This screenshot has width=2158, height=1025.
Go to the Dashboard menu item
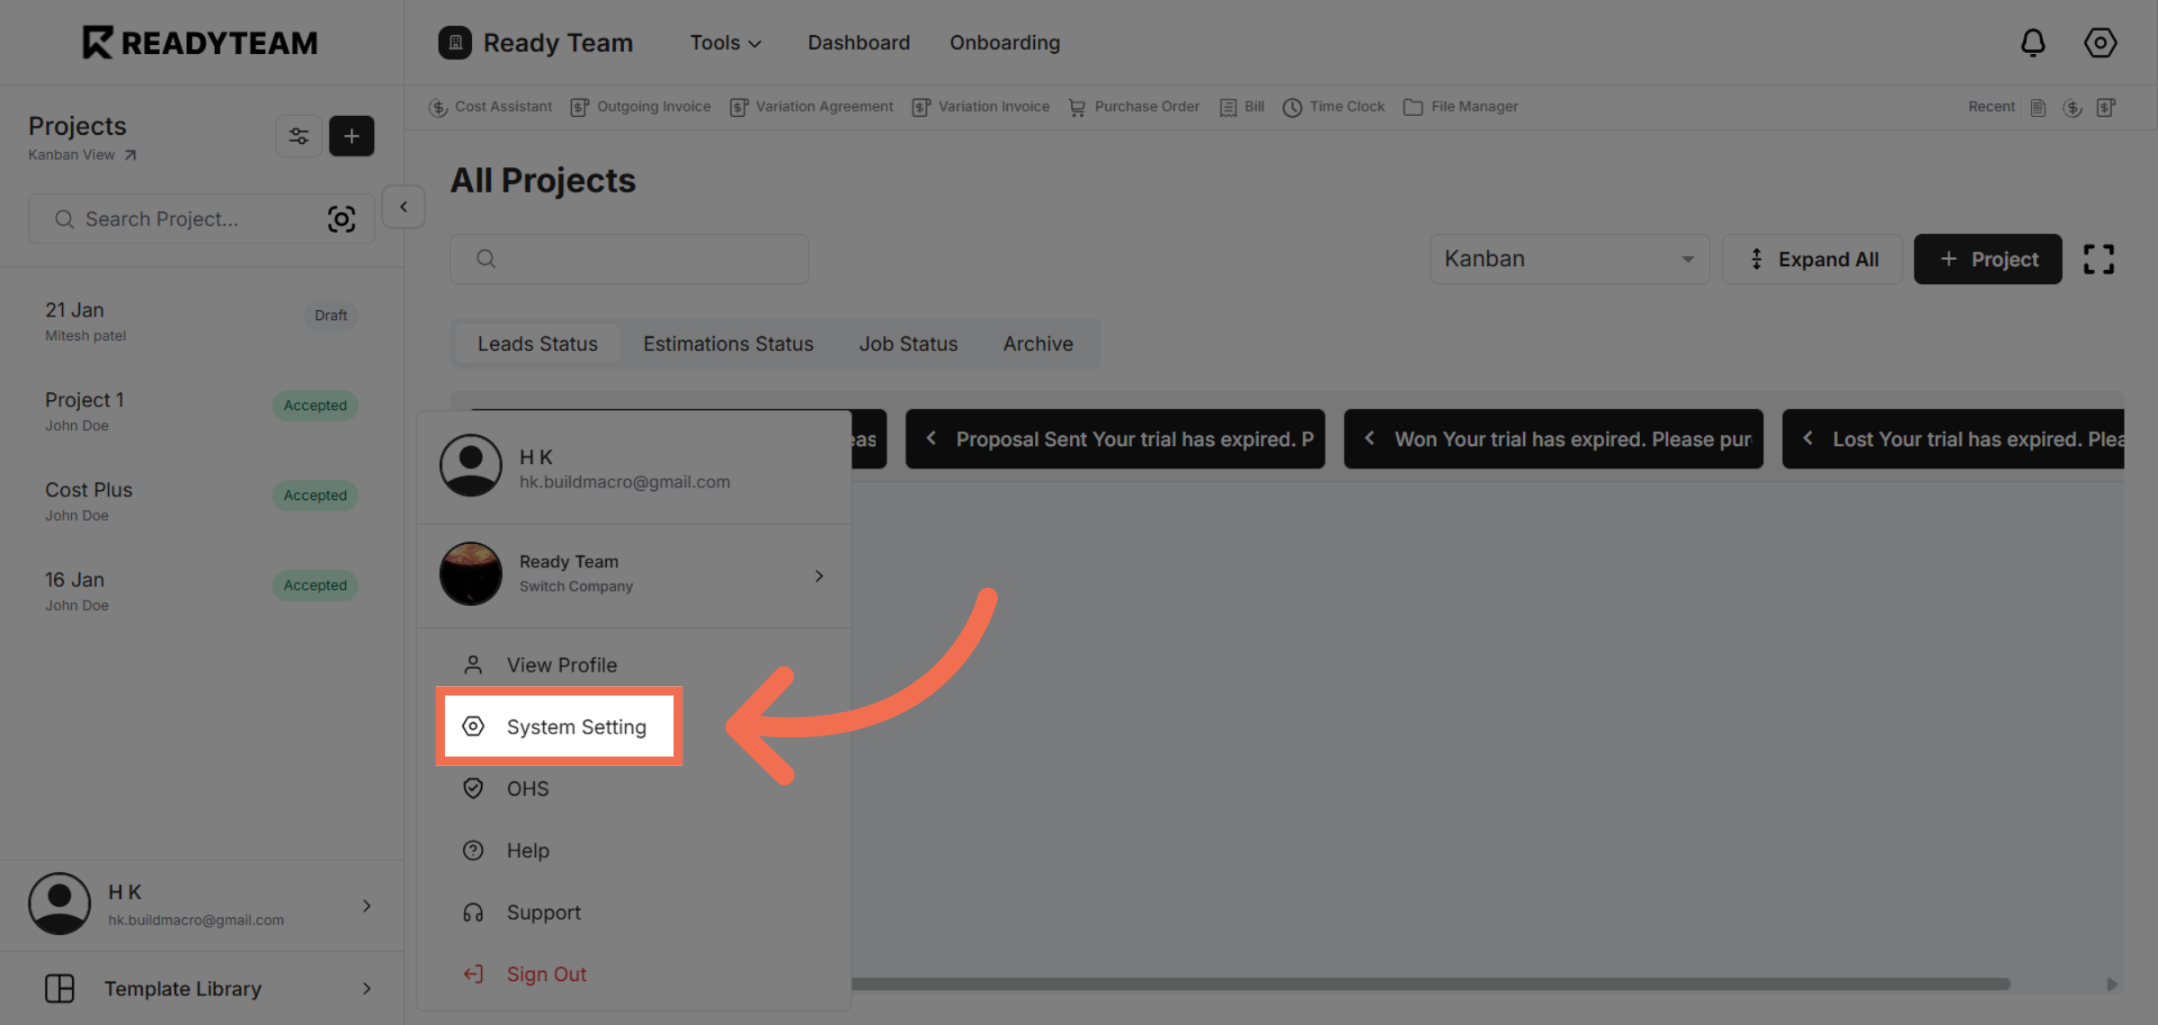tap(858, 42)
